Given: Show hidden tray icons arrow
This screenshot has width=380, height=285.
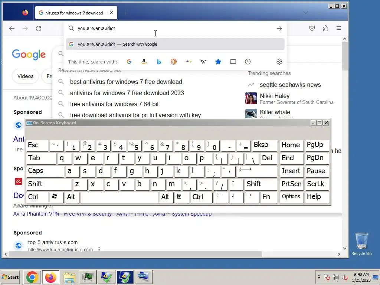Looking at the screenshot, I should pos(319,277).
